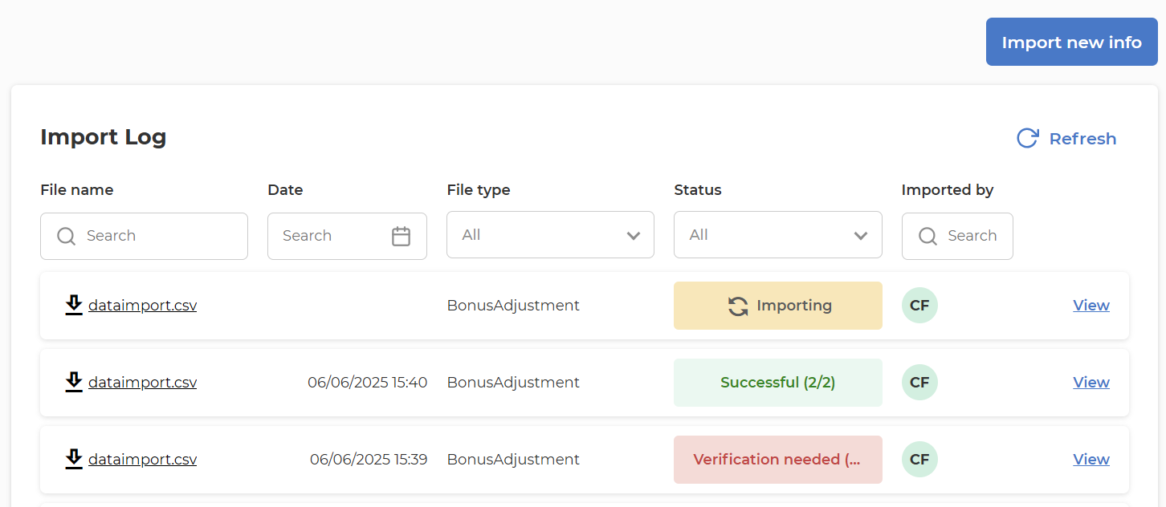The width and height of the screenshot is (1166, 507).
Task: Click the Refresh circular arrow icon
Action: [1027, 138]
